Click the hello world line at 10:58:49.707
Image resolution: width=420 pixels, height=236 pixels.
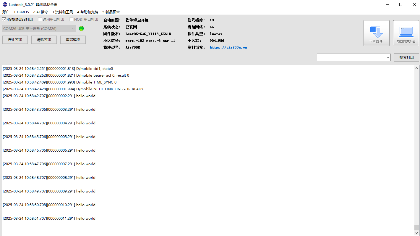click(49, 191)
